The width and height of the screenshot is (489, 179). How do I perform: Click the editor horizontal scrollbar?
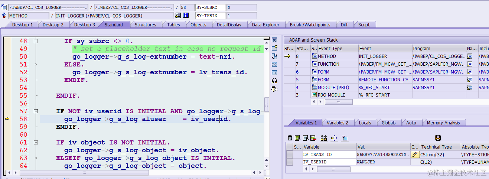point(84,173)
